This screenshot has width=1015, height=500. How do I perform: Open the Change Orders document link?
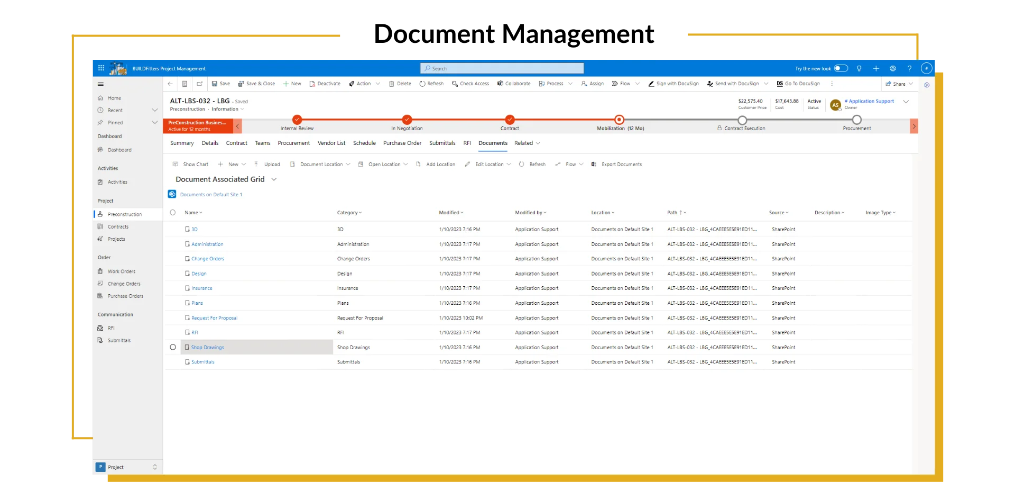click(207, 259)
